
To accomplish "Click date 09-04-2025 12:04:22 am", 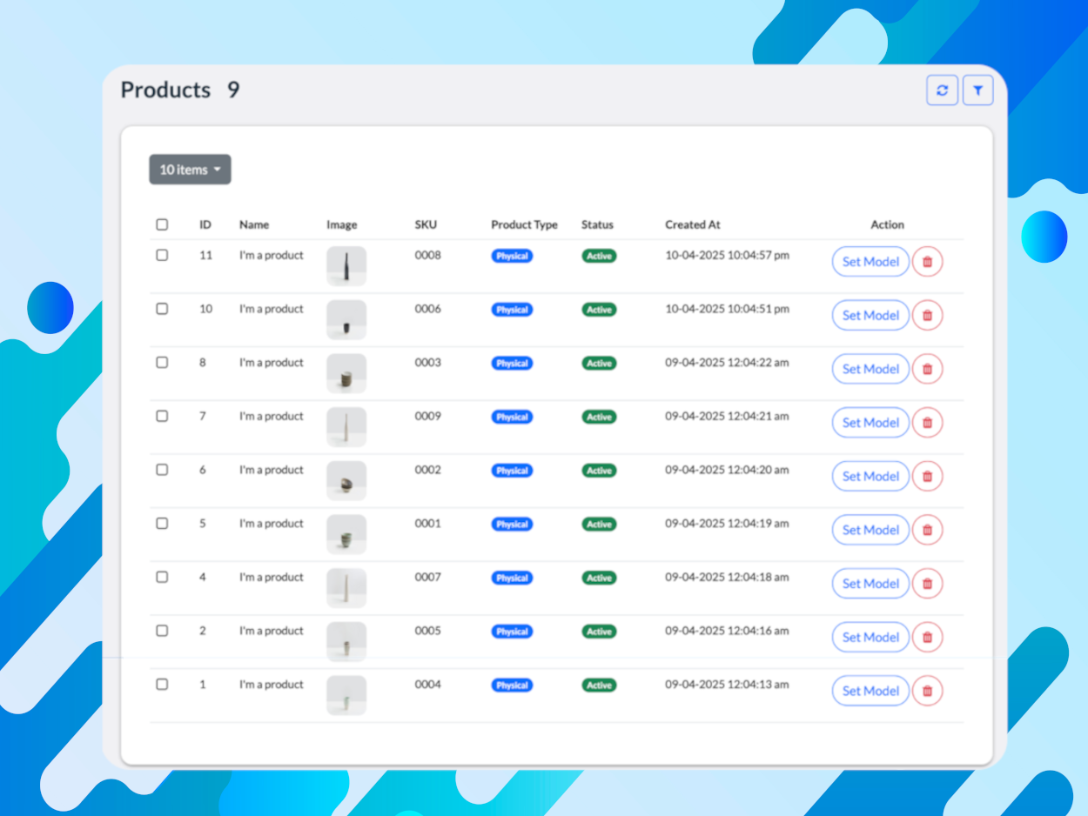I will click(727, 363).
